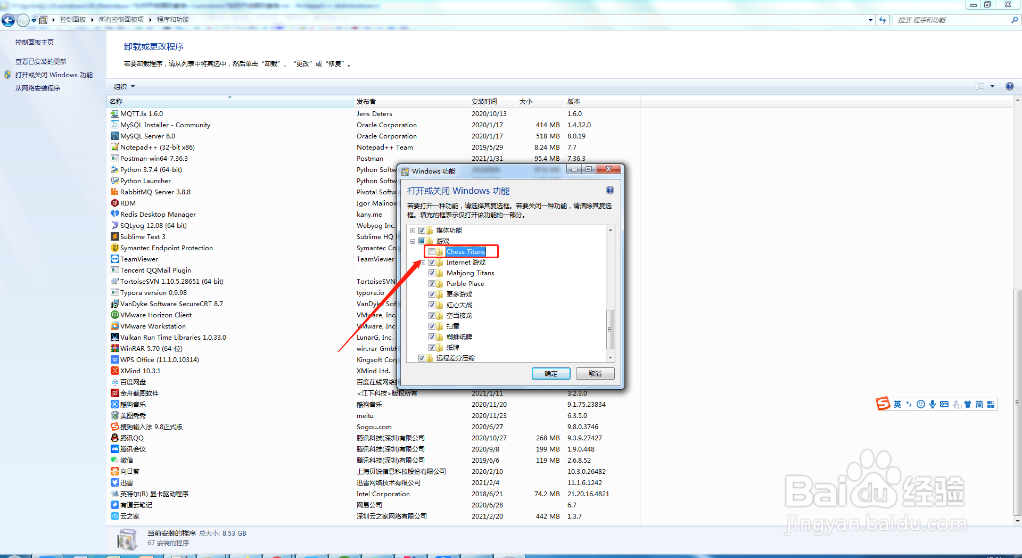
Task: Click the XMind 10.3.1 icon
Action: pyautogui.click(x=114, y=371)
